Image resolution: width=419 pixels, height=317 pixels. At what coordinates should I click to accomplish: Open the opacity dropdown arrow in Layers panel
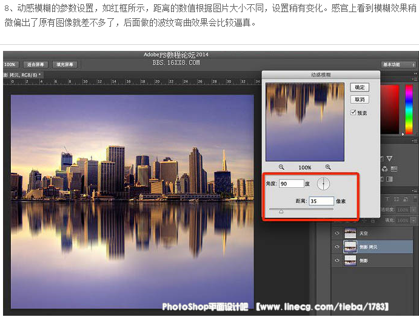[413, 210]
